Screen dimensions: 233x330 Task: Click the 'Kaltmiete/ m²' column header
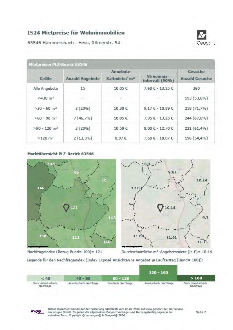pyautogui.click(x=120, y=78)
